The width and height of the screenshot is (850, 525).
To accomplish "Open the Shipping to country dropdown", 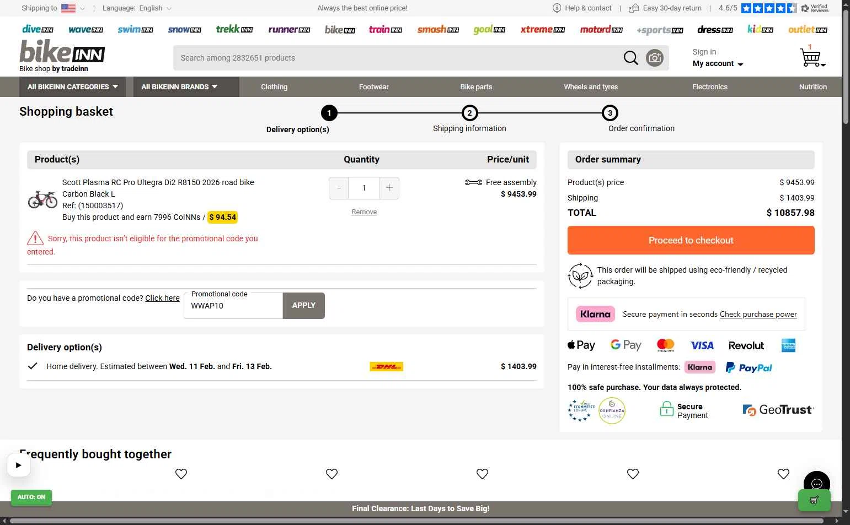I will point(54,8).
